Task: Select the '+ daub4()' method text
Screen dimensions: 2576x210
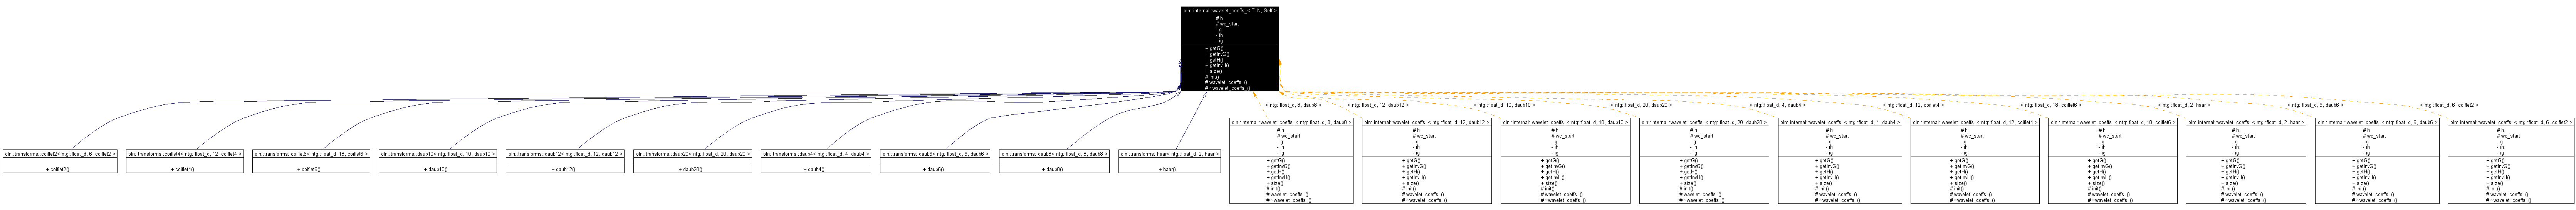Action: coord(815,169)
